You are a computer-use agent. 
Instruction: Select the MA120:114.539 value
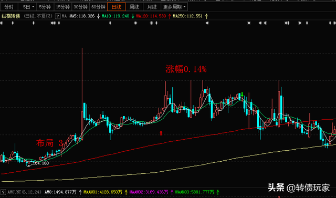151,16
